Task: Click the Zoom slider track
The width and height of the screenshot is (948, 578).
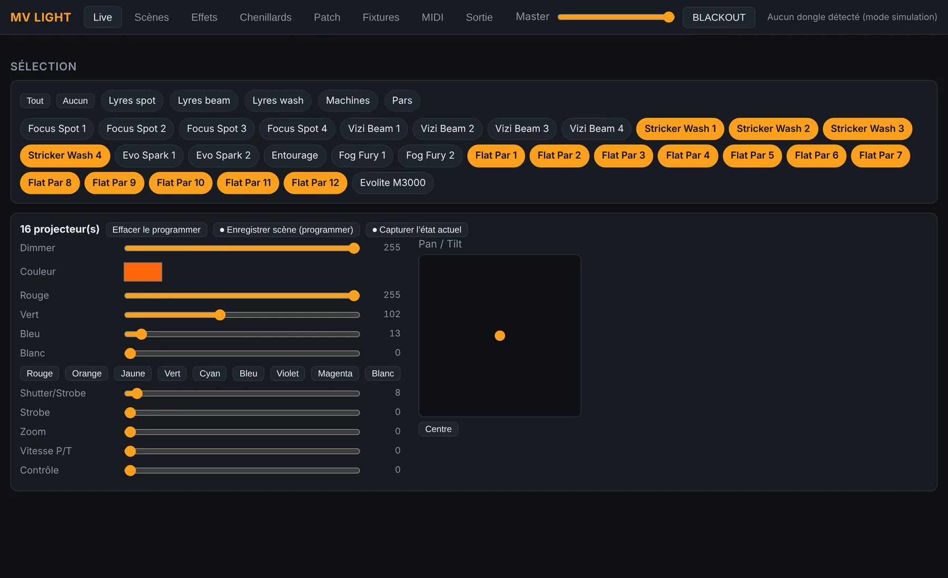Action: coord(242,432)
